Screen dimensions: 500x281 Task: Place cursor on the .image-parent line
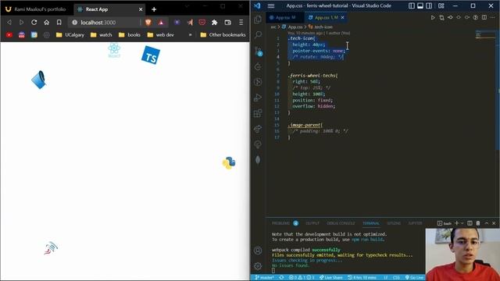pyautogui.click(x=305, y=125)
